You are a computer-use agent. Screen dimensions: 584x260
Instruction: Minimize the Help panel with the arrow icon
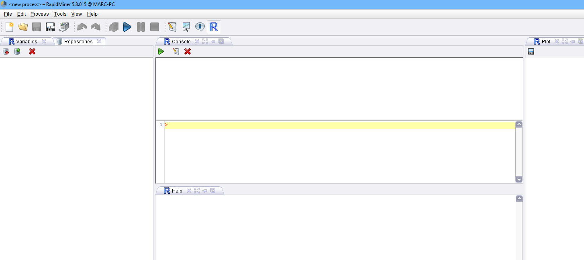point(205,191)
